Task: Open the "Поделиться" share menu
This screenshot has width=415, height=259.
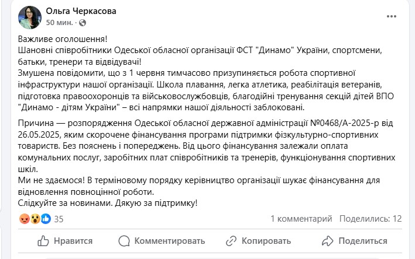Action: tap(354, 240)
